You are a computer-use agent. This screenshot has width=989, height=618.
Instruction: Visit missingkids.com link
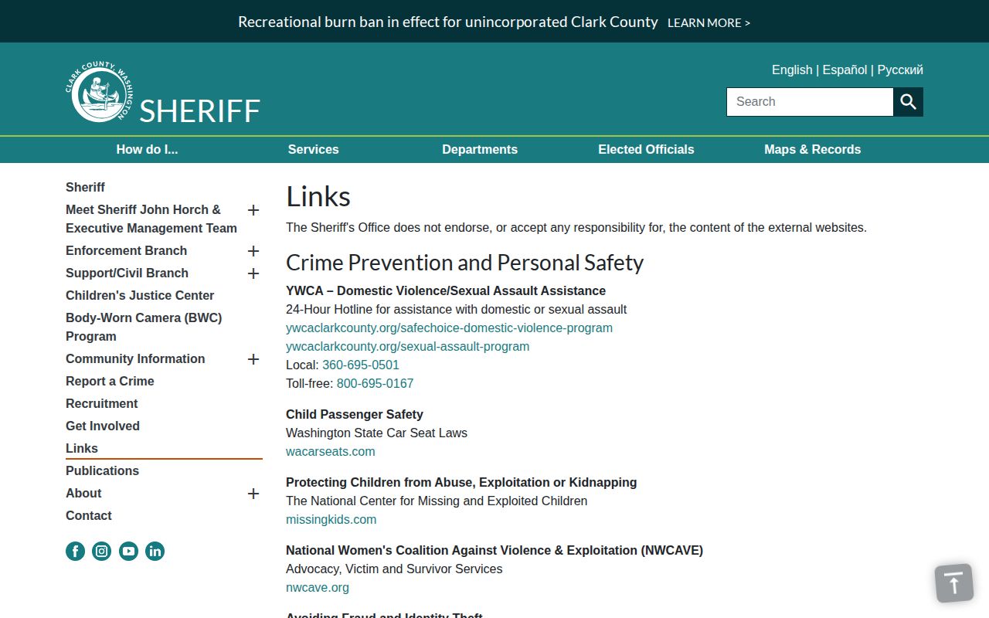[331, 519]
